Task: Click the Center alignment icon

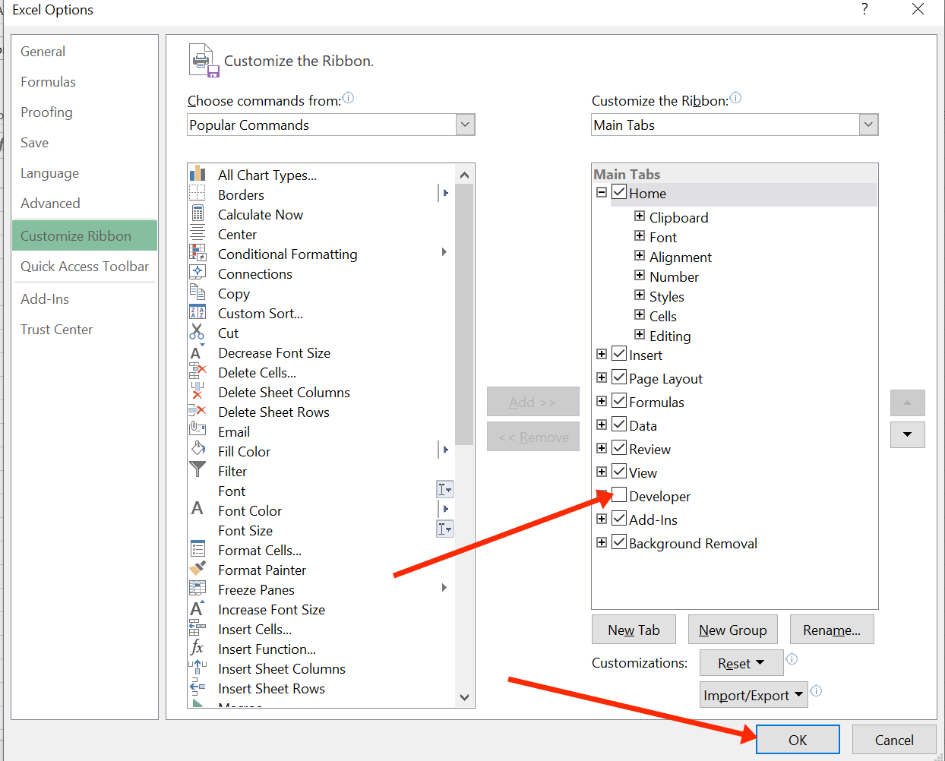Action: coord(198,233)
